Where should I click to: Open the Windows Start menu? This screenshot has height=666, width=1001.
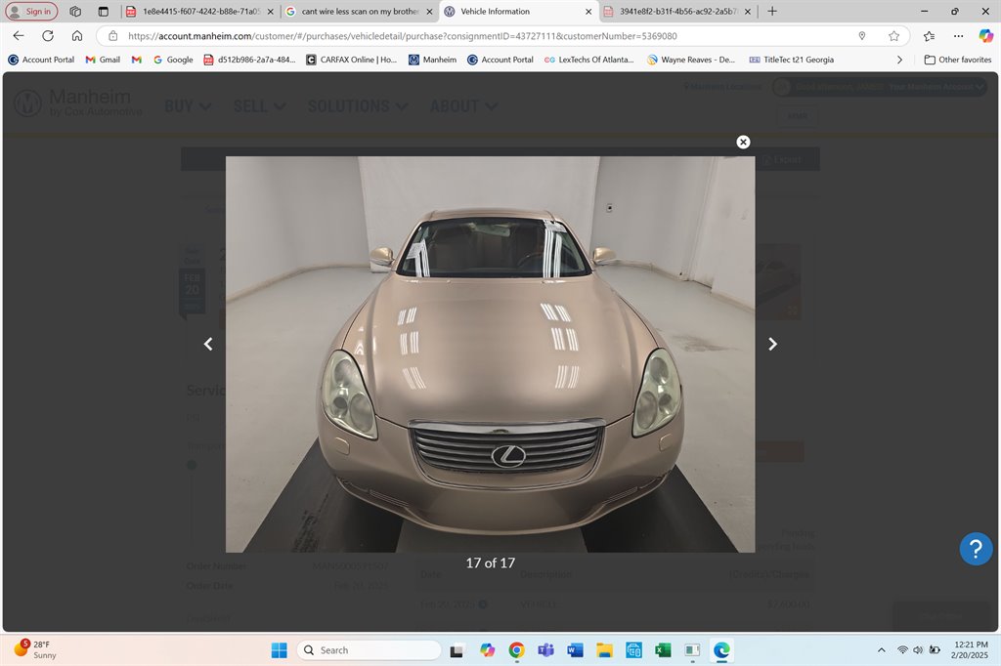coord(279,650)
